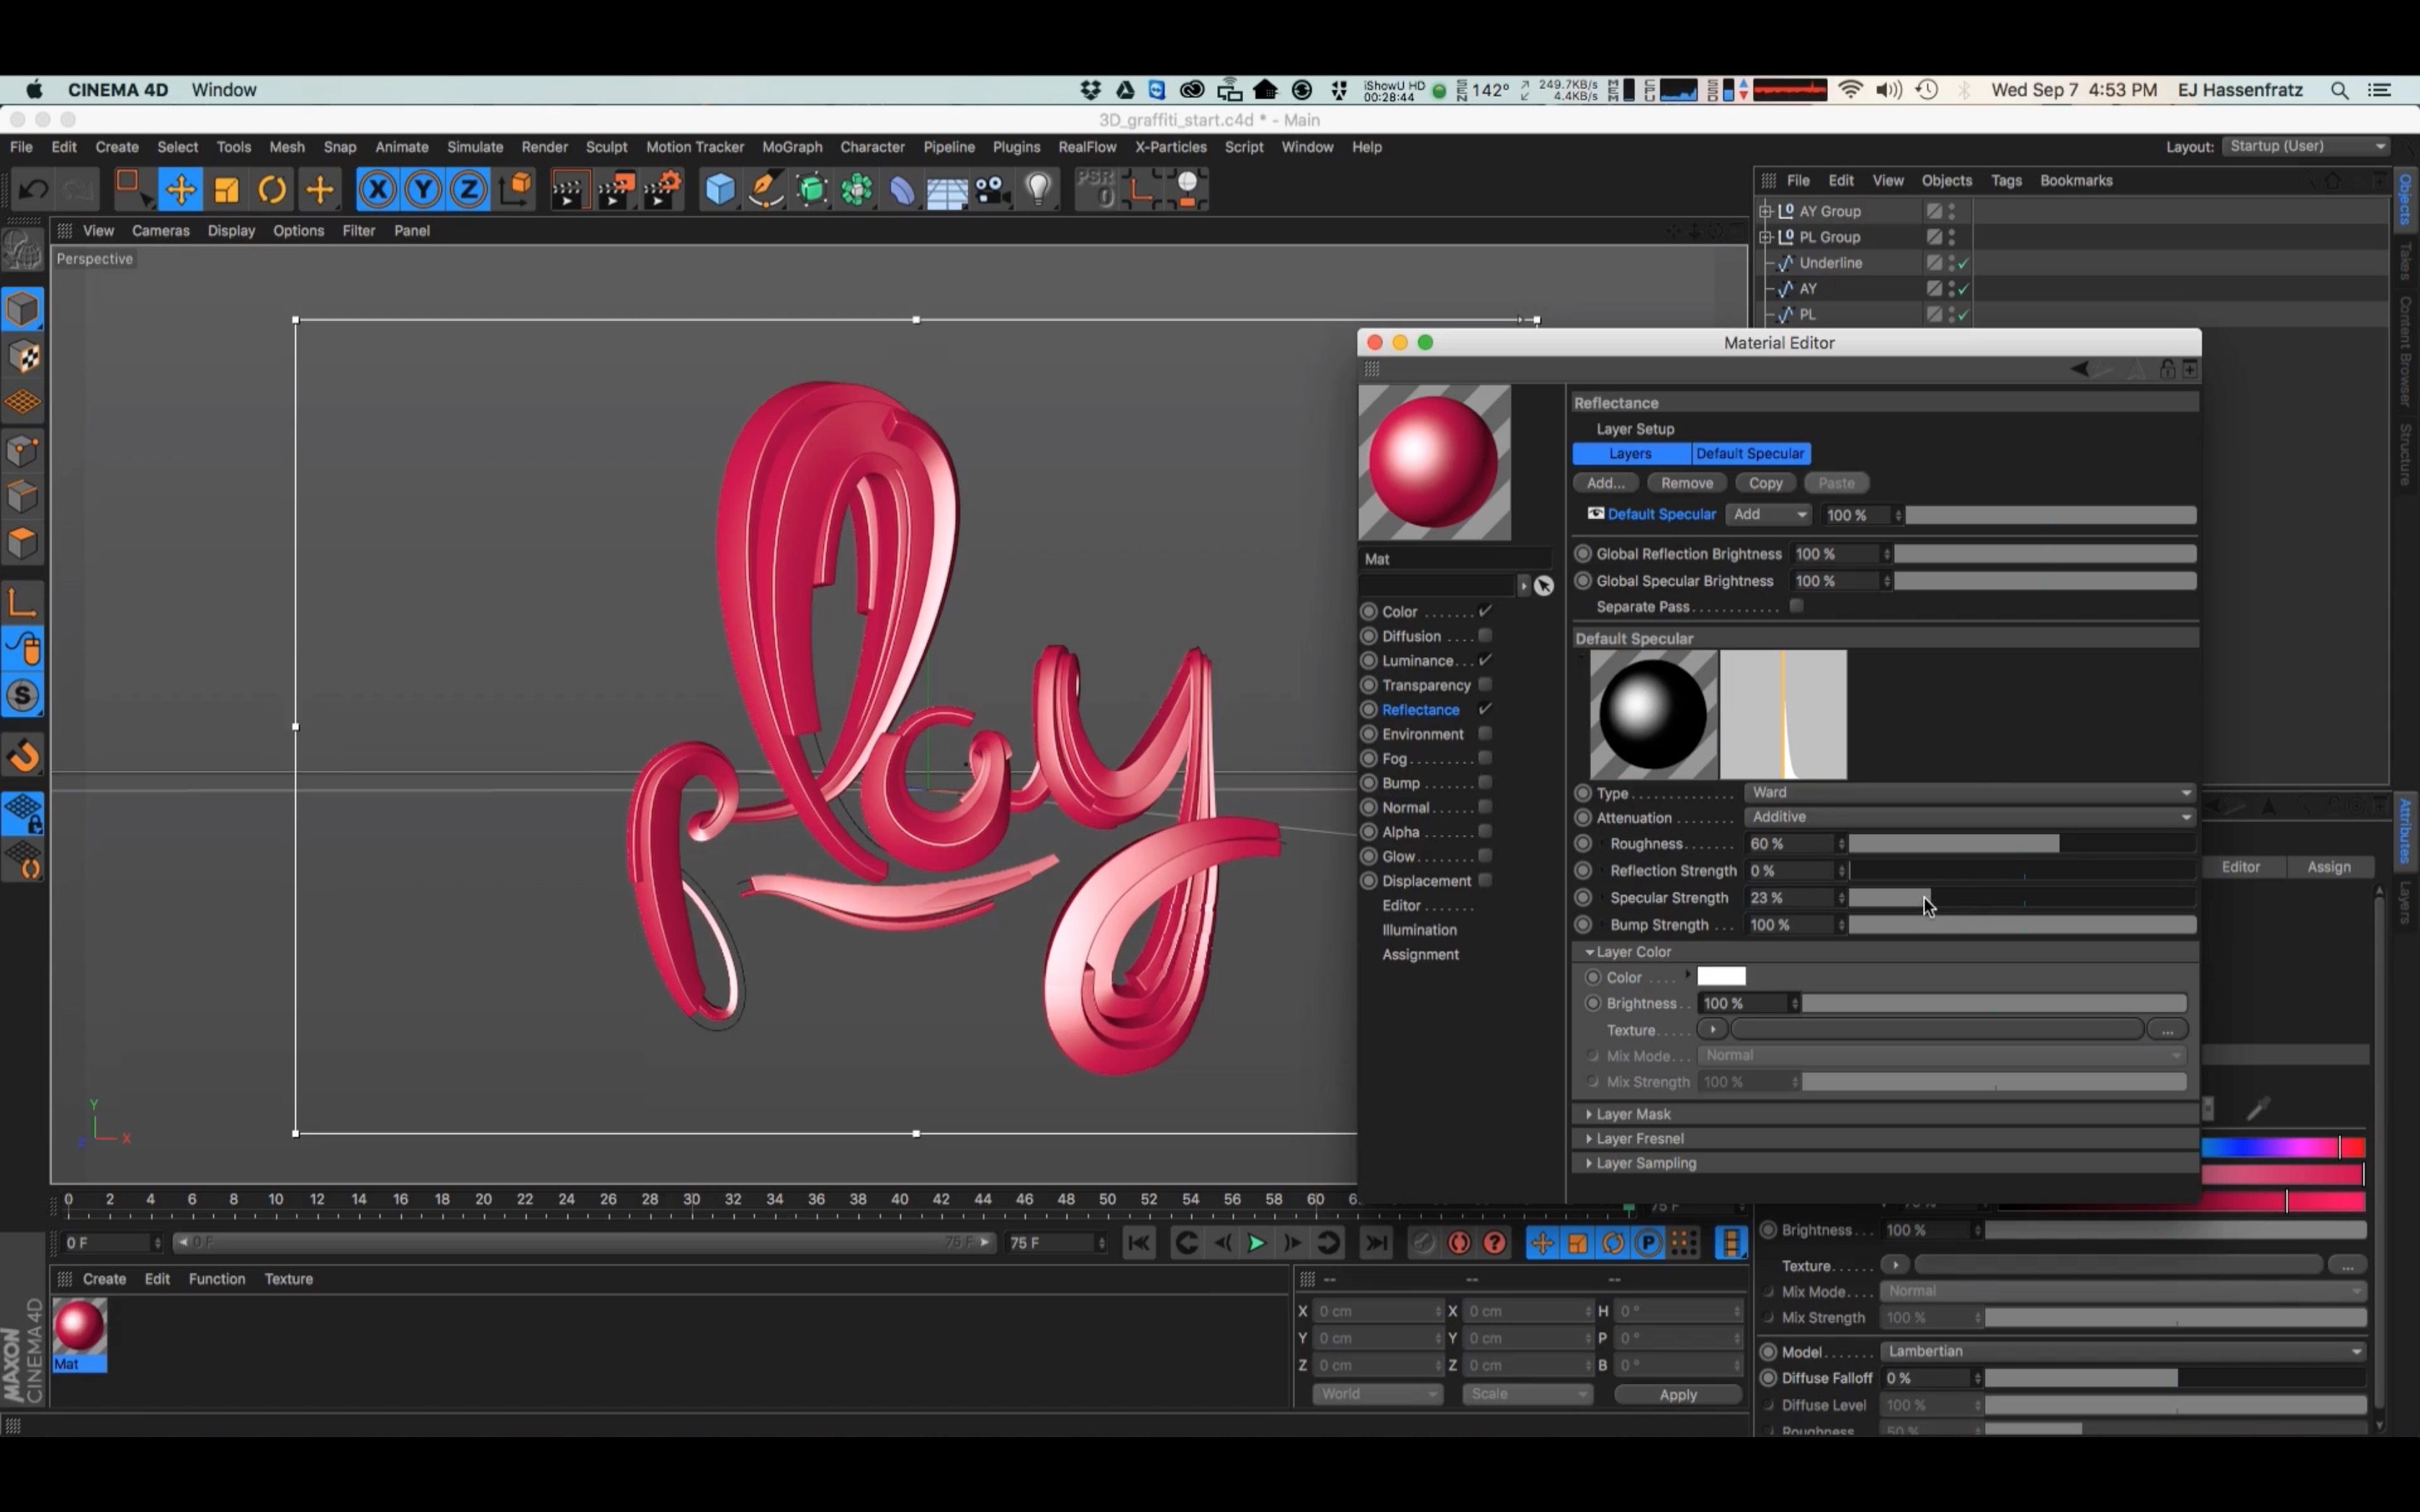The image size is (2420, 1512).
Task: Render the active view
Action: [570, 189]
